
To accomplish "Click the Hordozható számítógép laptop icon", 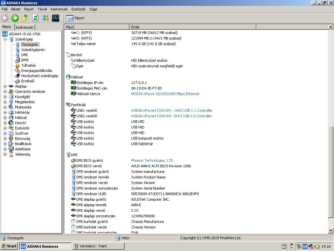I will (x=18, y=76).
